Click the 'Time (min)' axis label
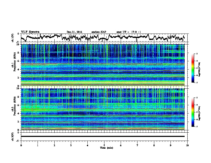This screenshot has width=211, height=163. pyautogui.click(x=107, y=148)
